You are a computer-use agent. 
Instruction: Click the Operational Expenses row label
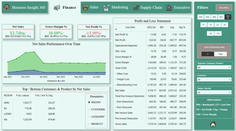coord(126,46)
